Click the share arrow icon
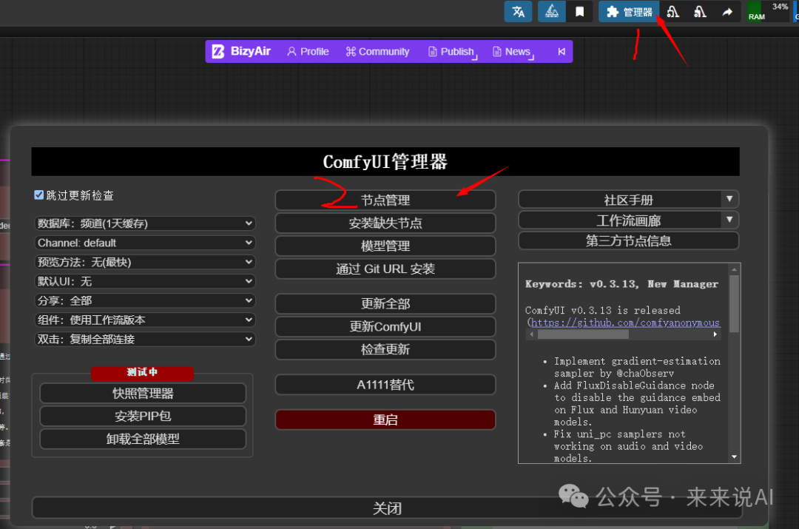This screenshot has width=799, height=529. [x=727, y=11]
